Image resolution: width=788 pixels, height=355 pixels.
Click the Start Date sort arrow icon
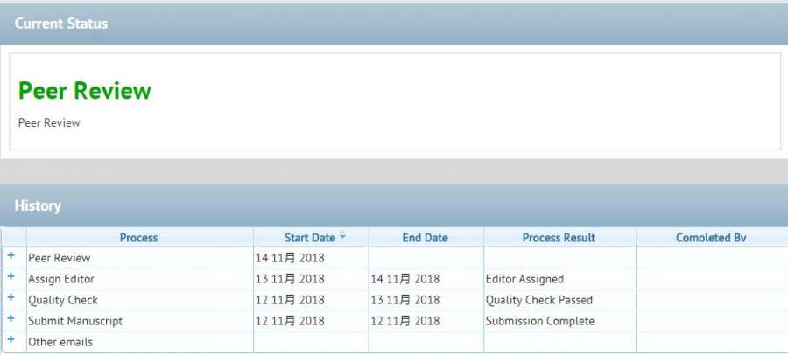pyautogui.click(x=342, y=236)
